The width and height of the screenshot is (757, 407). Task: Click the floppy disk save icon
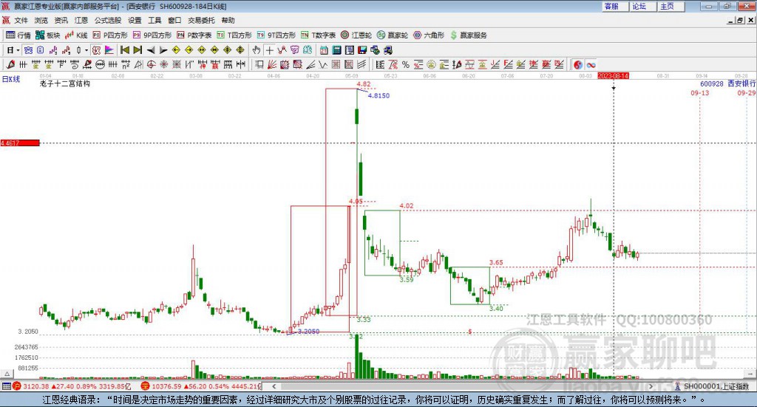[362, 50]
